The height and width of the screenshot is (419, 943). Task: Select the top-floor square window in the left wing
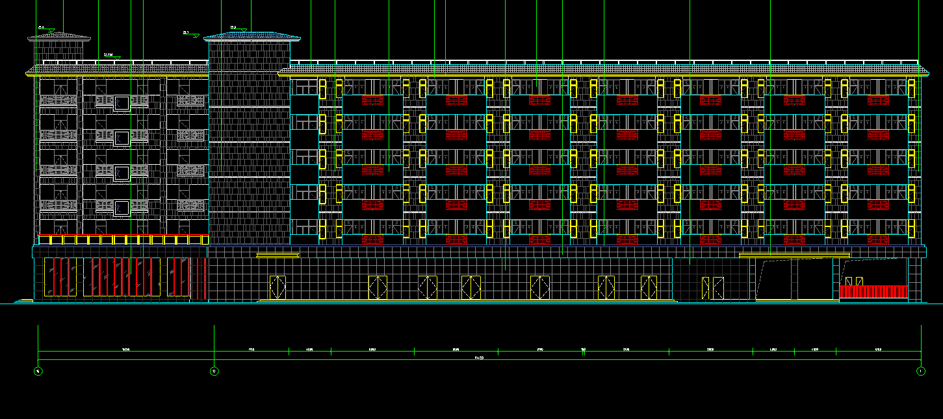click(122, 102)
